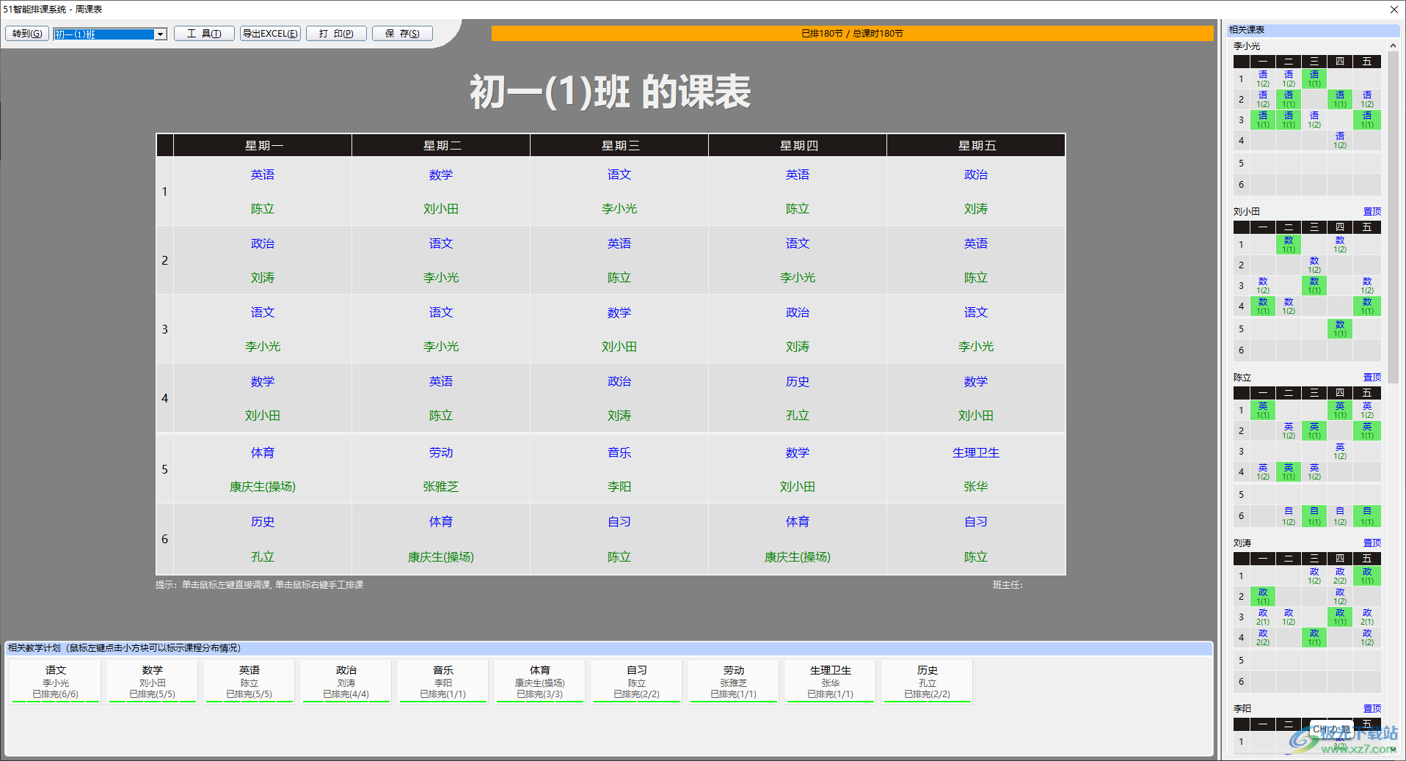Select Wednesday period 5 音乐 cell

[619, 469]
